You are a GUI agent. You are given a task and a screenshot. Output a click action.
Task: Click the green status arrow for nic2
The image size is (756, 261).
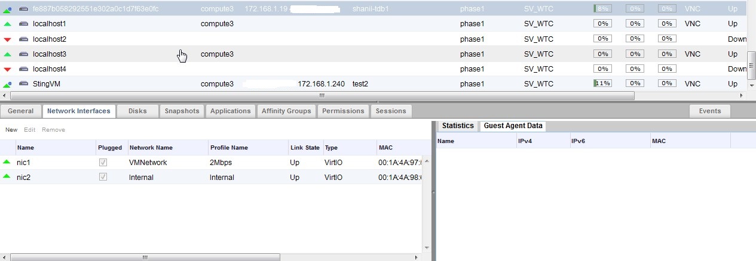pos(7,177)
